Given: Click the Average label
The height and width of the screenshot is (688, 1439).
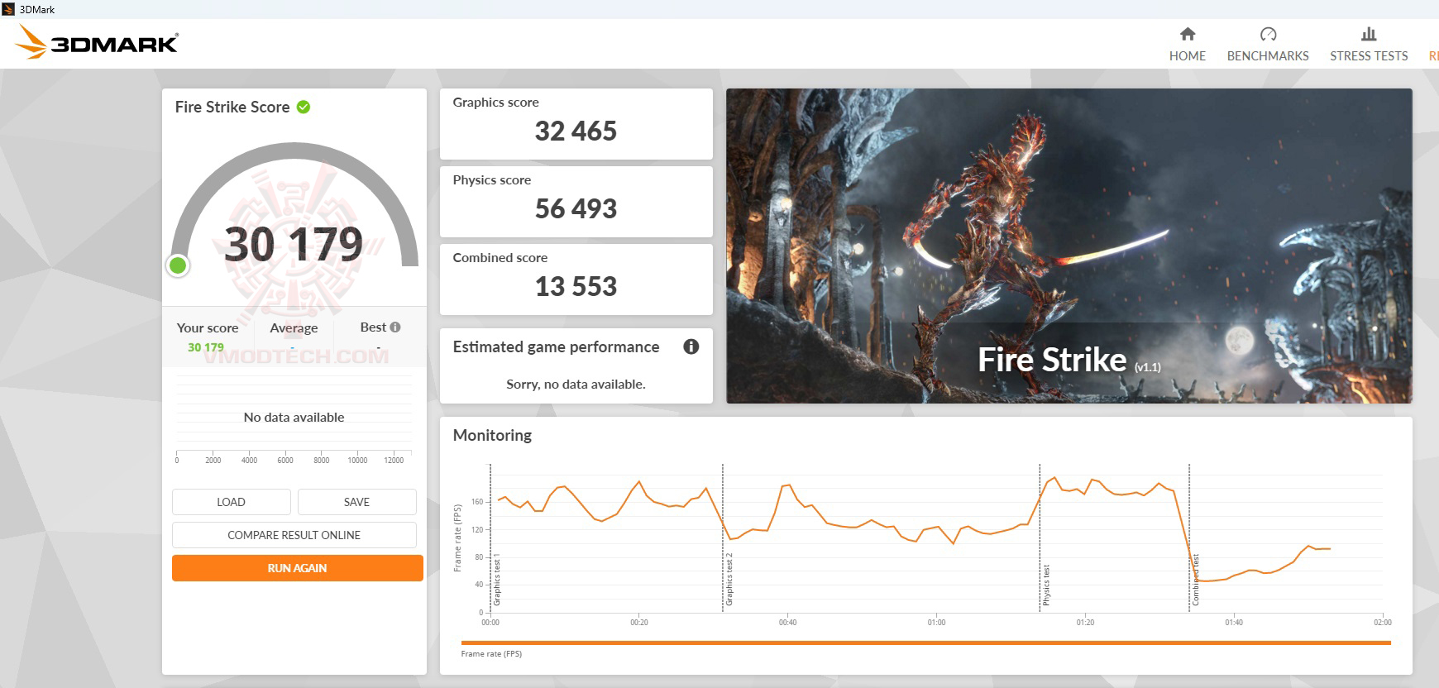Looking at the screenshot, I should (x=294, y=327).
